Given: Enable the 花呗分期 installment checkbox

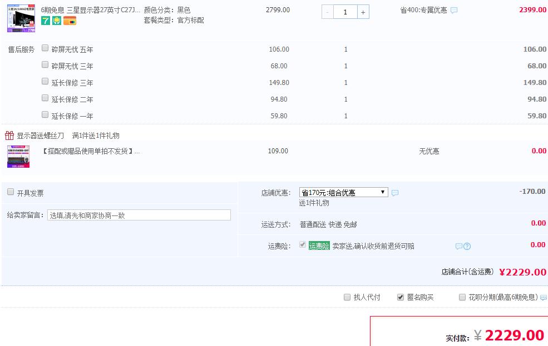Looking at the screenshot, I should 462,297.
